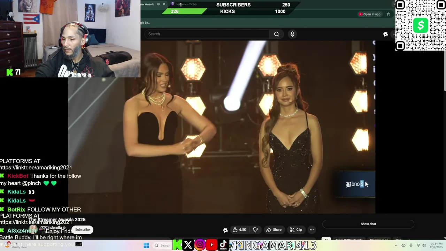Screen dimensions: 446x251
Task: Click the hype star icon beside likes
Action: tap(225, 230)
